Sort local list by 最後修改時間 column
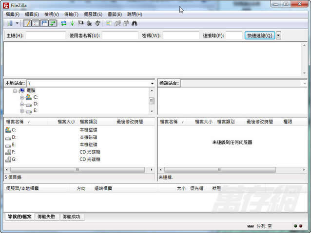 coord(130,122)
